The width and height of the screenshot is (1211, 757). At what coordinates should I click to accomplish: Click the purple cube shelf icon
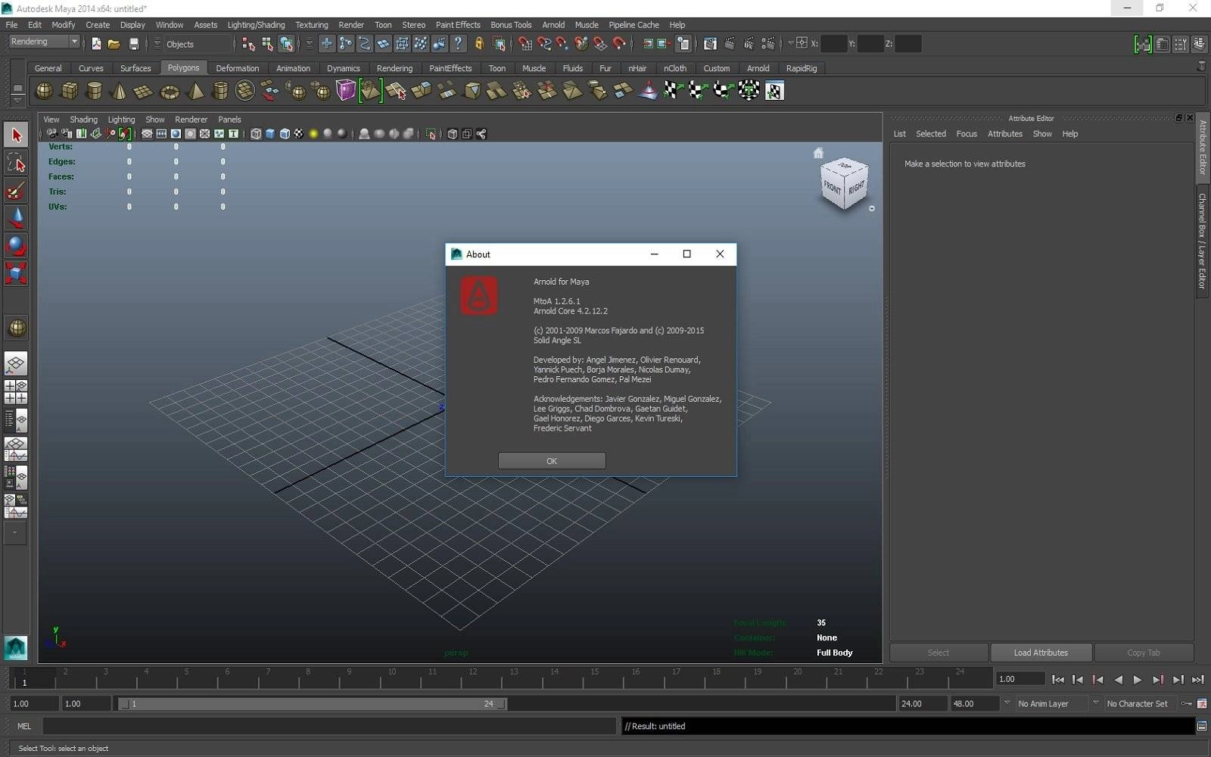pyautogui.click(x=346, y=91)
